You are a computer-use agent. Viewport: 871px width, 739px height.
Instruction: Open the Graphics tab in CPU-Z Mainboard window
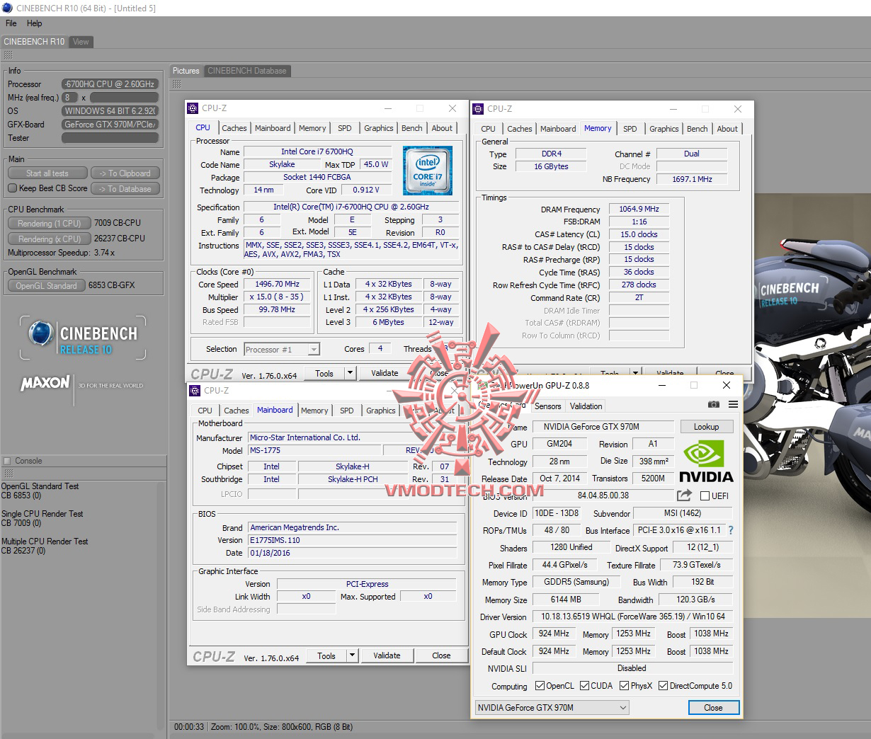tap(381, 411)
